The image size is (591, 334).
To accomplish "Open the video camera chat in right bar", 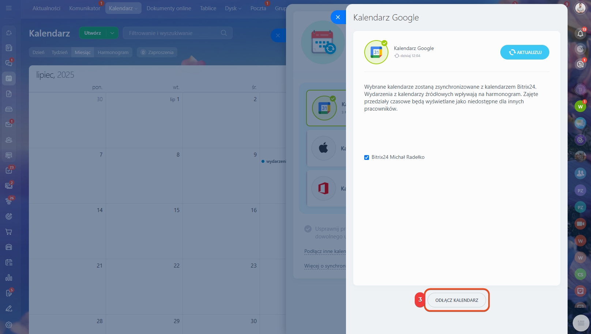I will click(x=580, y=224).
